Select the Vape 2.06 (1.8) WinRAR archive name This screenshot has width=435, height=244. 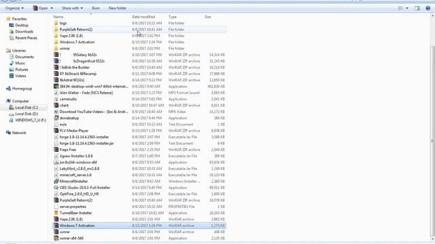[71, 220]
